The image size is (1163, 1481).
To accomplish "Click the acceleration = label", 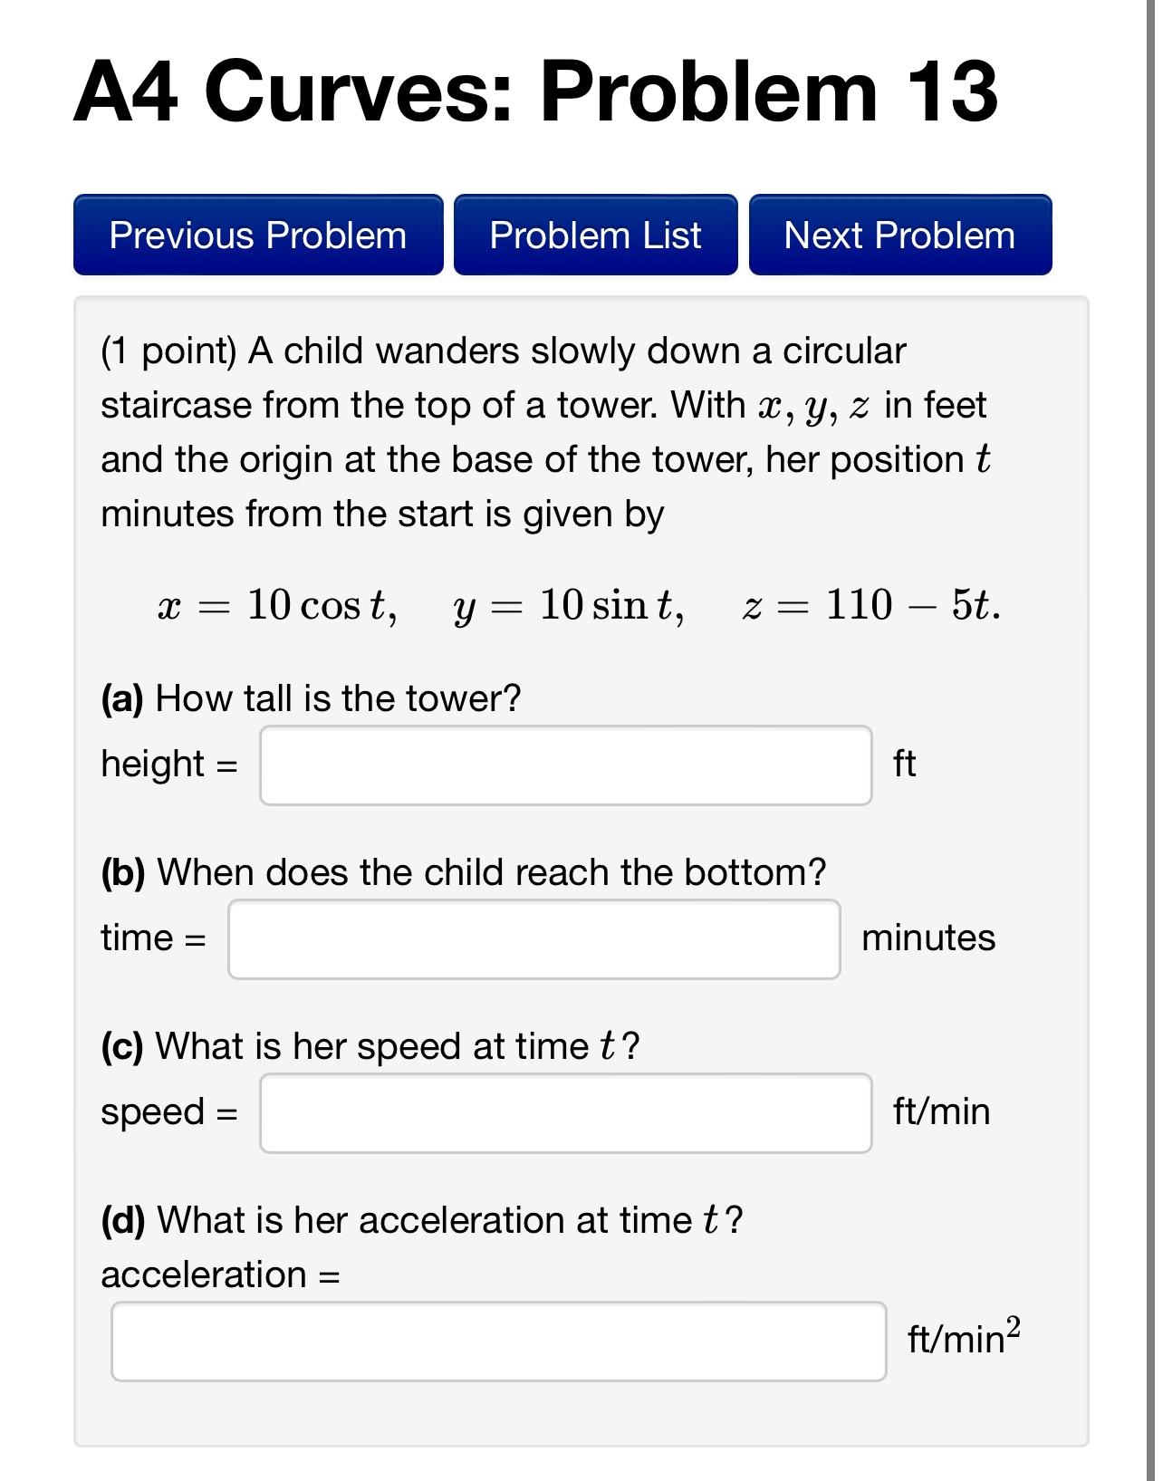I will (220, 1276).
